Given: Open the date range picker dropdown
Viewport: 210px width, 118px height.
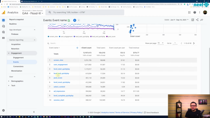Looking at the screenshot, I should (179, 20).
